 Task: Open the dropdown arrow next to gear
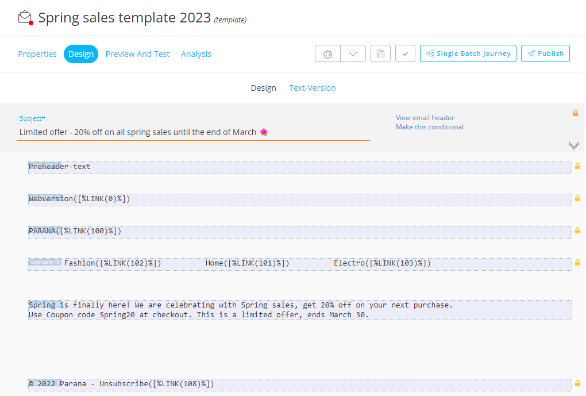[353, 54]
